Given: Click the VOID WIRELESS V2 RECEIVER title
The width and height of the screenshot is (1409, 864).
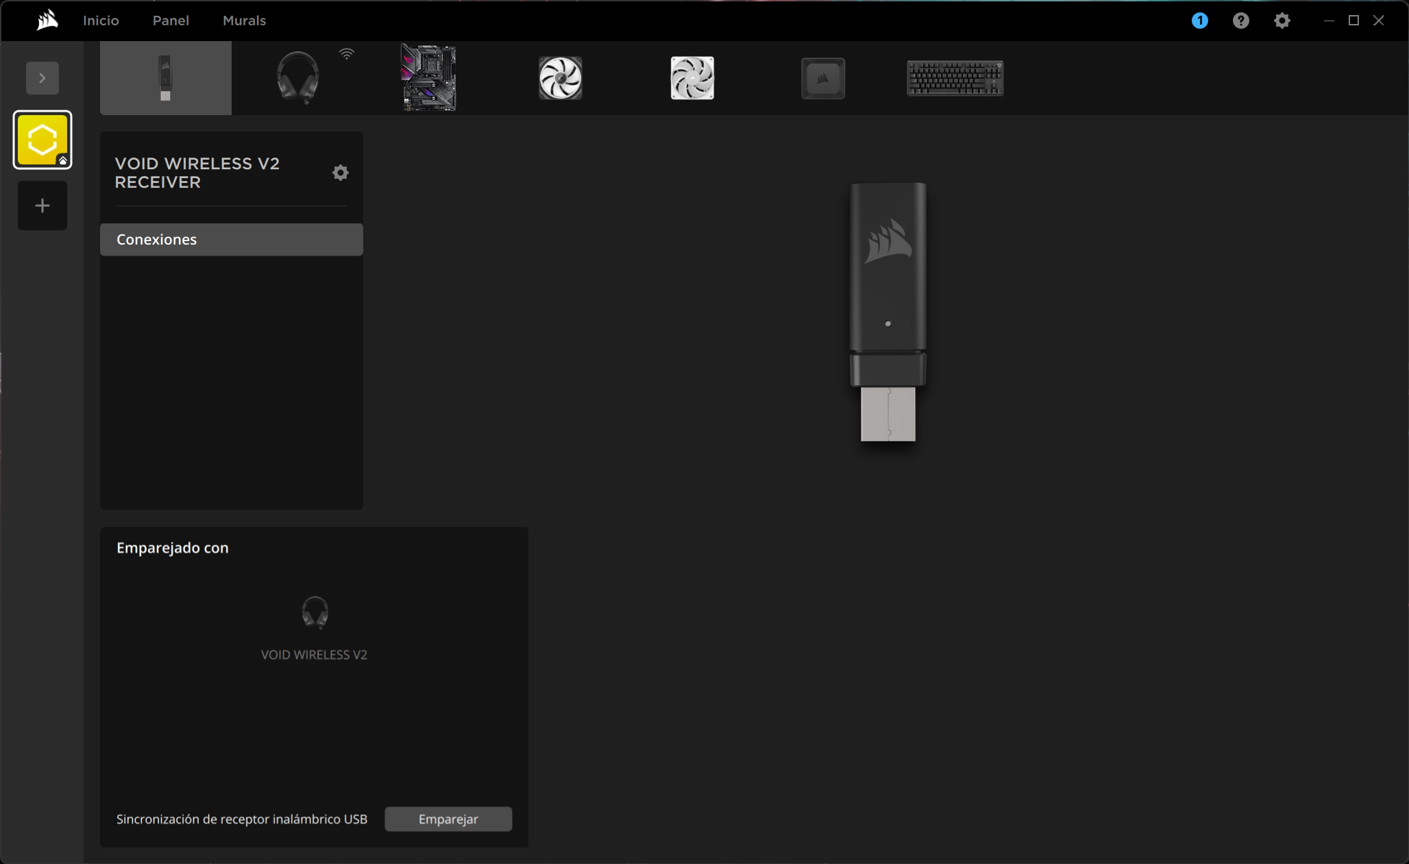Looking at the screenshot, I should (197, 173).
